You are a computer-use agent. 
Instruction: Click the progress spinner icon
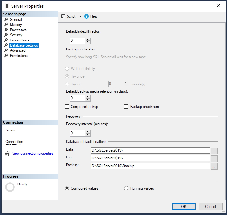click(x=10, y=187)
